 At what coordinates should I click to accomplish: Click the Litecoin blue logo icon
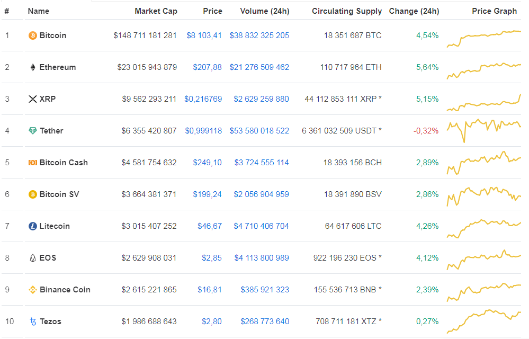[x=33, y=226]
